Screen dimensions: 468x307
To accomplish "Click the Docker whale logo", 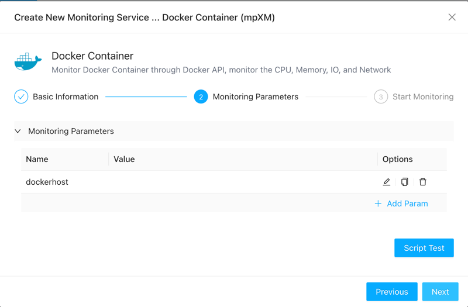I will pyautogui.click(x=28, y=62).
